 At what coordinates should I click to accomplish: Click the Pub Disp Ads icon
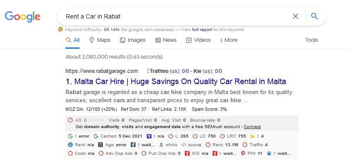point(144,153)
